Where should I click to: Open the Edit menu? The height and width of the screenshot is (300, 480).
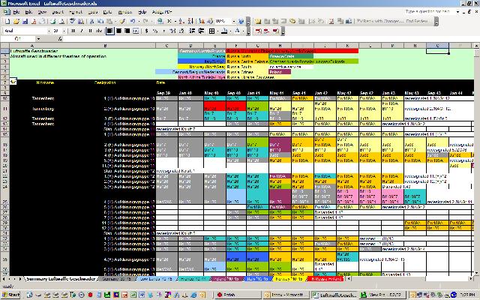28,12
